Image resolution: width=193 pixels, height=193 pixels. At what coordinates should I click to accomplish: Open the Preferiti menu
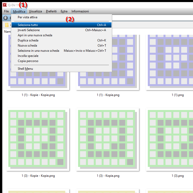pyautogui.click(x=51, y=11)
